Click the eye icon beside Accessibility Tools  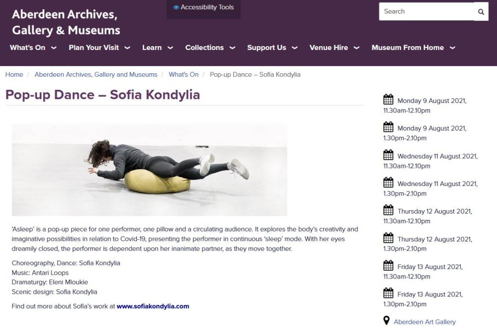[176, 7]
